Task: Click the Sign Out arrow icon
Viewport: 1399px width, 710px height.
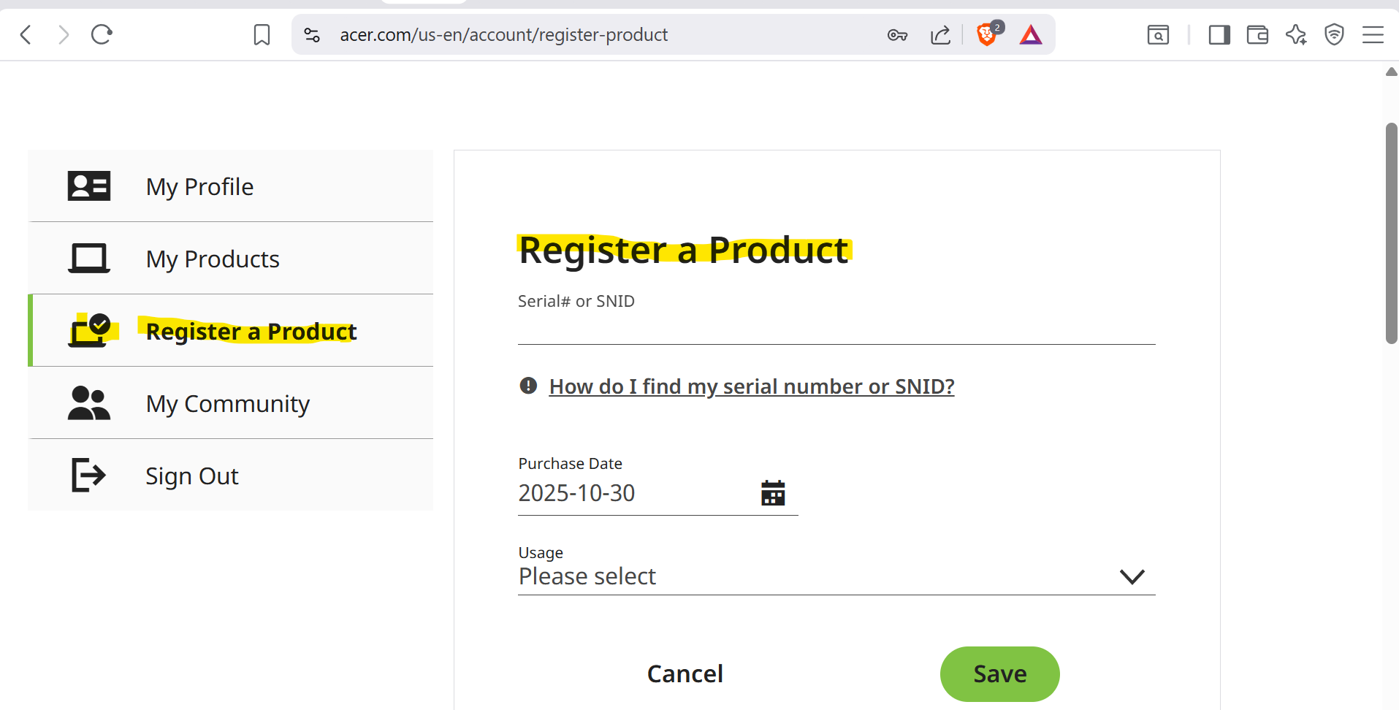Action: [x=89, y=476]
